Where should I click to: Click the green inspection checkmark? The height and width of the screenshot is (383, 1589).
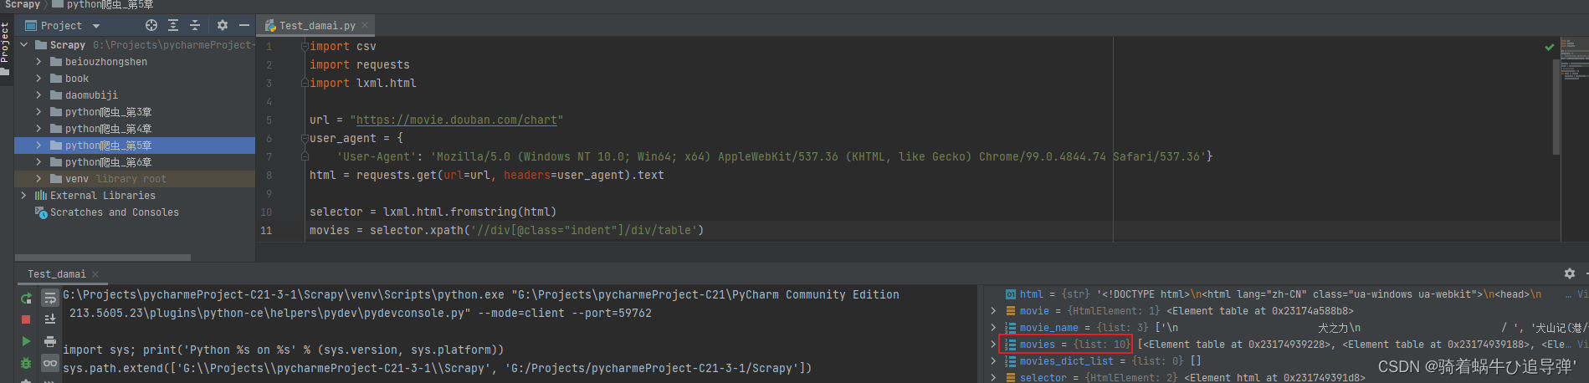coord(1550,48)
